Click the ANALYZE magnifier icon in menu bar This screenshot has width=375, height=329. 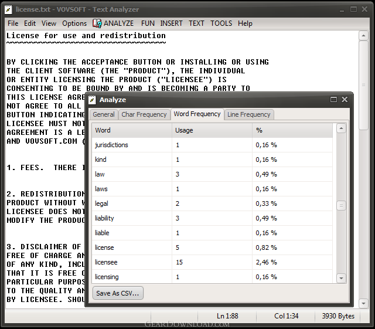point(97,23)
